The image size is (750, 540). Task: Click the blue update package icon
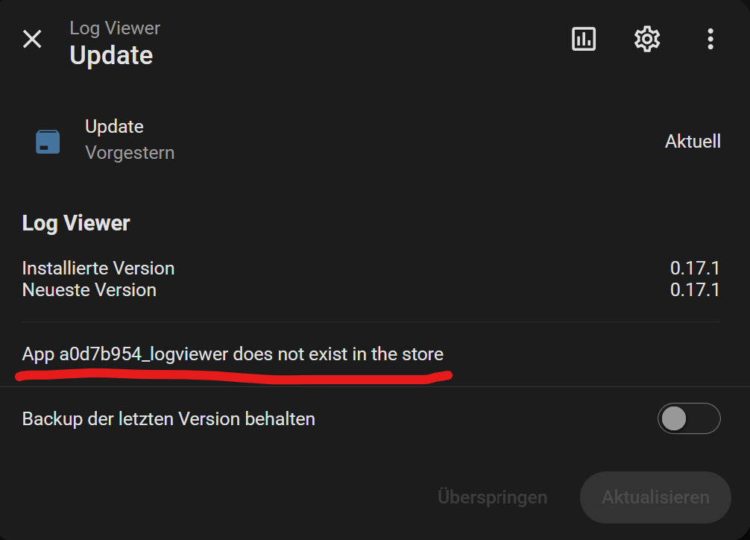(48, 142)
